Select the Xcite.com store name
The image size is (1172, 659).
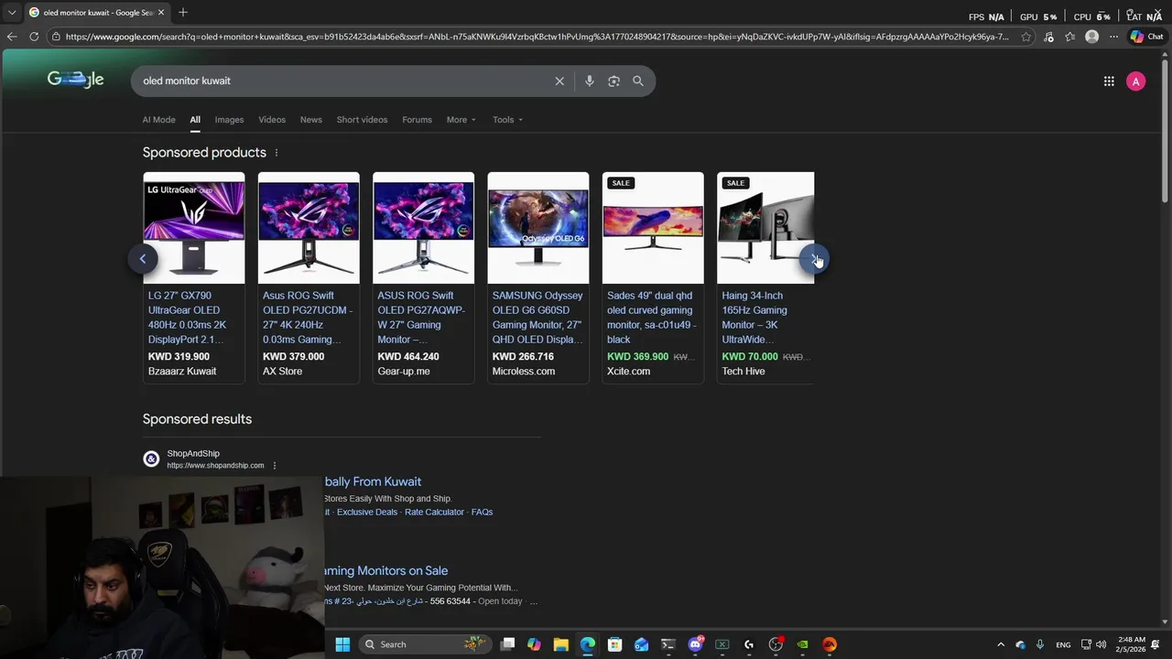[628, 372]
